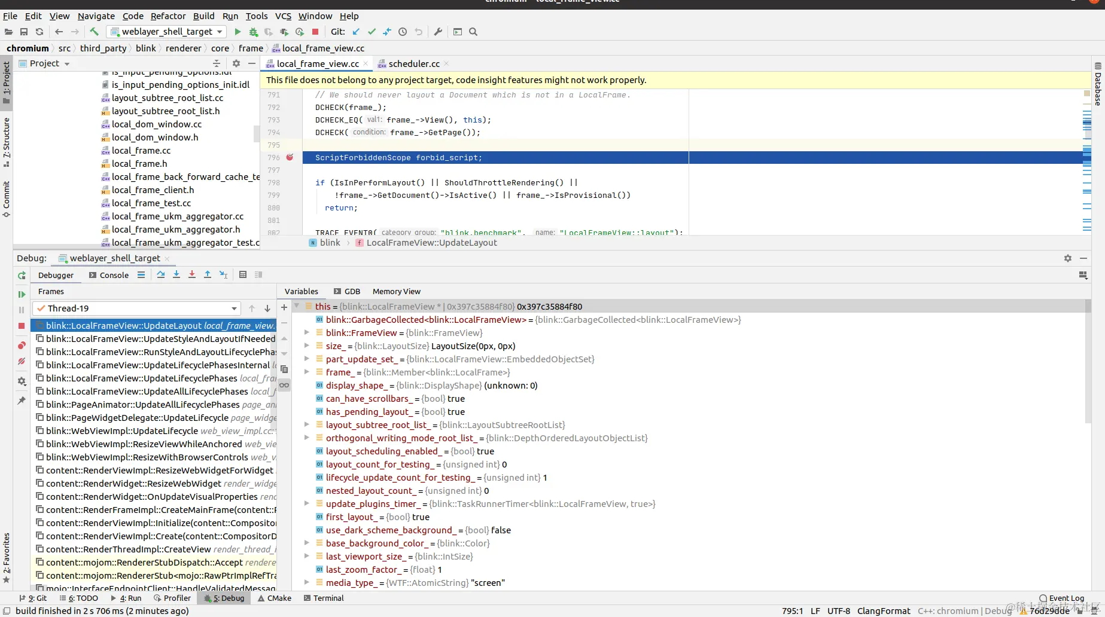The width and height of the screenshot is (1105, 617).
Task: Open Search Everywhere magnifier icon
Action: [473, 32]
